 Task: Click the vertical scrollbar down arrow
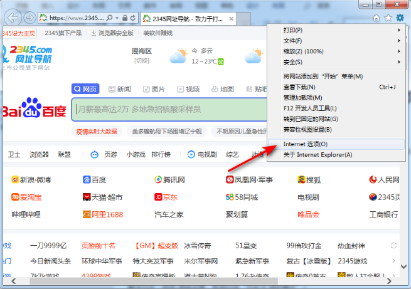[404, 267]
